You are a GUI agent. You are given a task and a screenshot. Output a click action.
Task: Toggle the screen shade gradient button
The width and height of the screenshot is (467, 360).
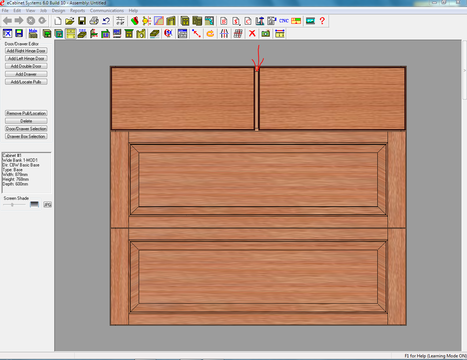pyautogui.click(x=34, y=205)
